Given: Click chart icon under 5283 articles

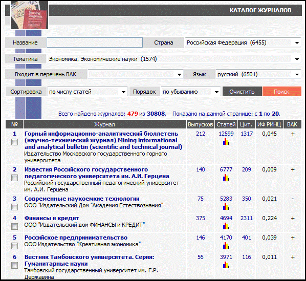Looking at the screenshot, I should (x=226, y=207).
